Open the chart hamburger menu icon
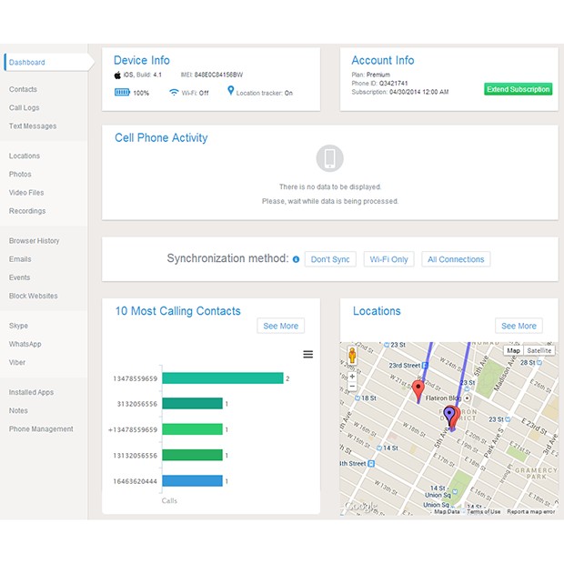This screenshot has height=564, width=564. tap(307, 355)
